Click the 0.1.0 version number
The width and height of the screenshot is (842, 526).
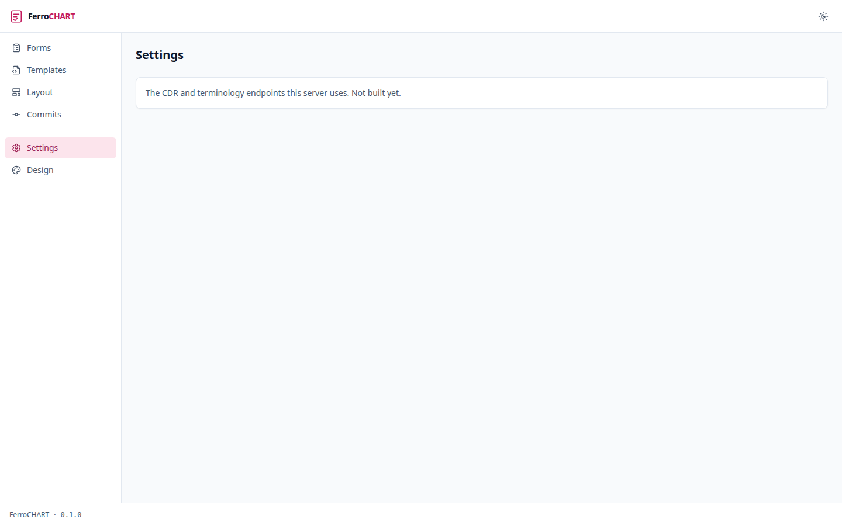coord(71,515)
